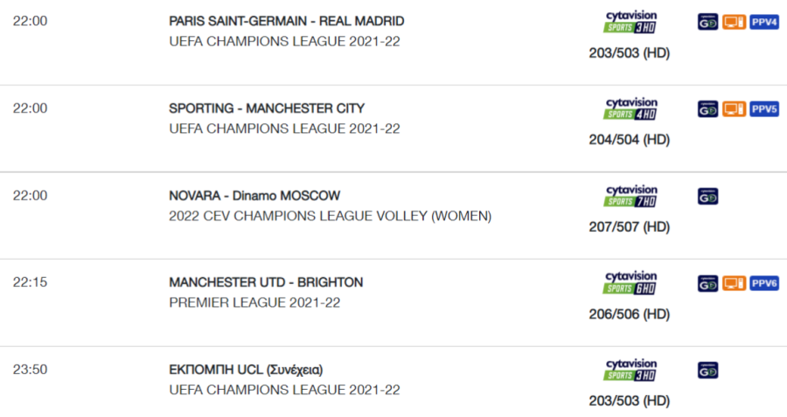Click the orange TV icon on the Sporting row

coord(734,109)
